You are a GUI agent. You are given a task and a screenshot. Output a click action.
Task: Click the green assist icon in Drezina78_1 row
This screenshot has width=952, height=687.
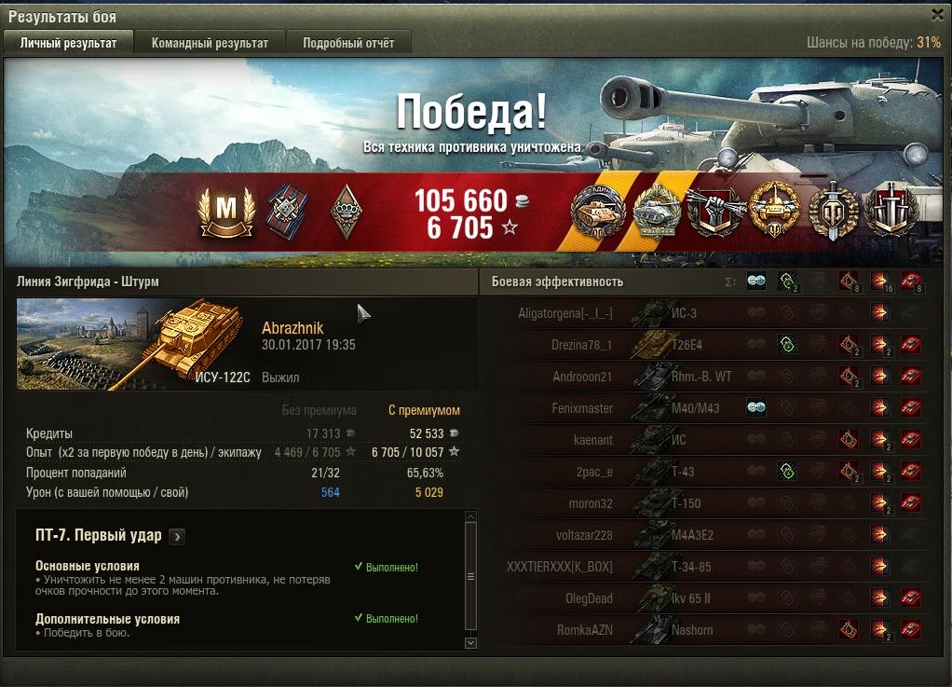point(787,345)
